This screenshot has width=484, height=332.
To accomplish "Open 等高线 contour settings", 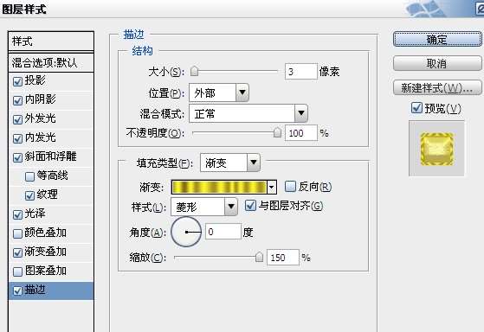I will pos(53,176).
